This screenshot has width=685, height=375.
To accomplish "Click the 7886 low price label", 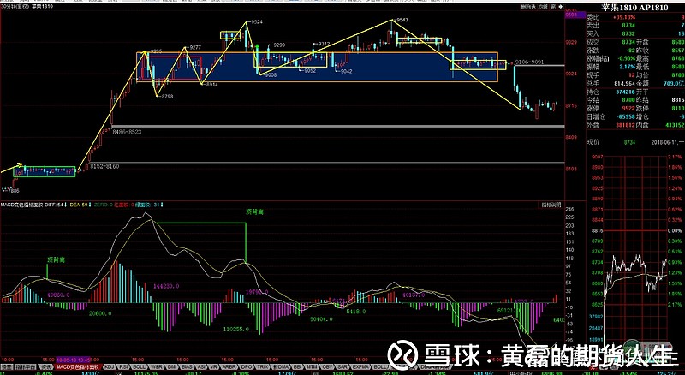I will [x=13, y=191].
